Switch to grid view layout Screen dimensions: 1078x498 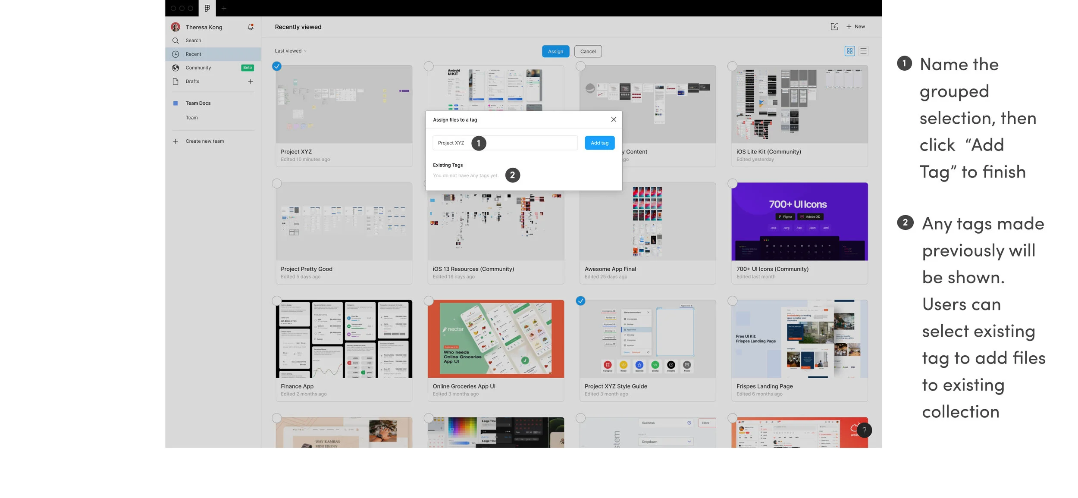[x=849, y=51]
